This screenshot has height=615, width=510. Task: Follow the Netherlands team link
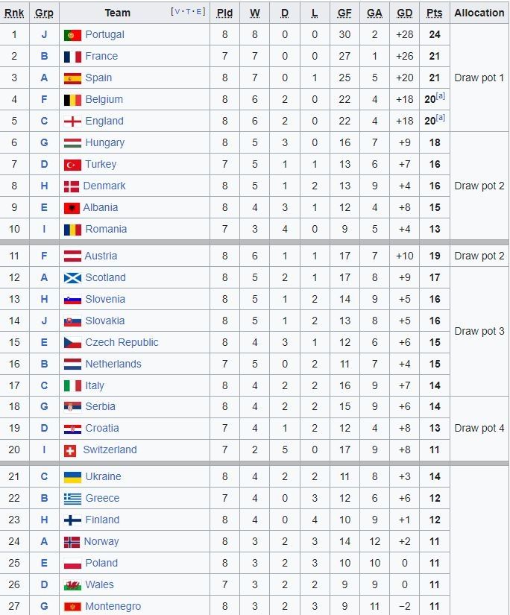(x=113, y=364)
